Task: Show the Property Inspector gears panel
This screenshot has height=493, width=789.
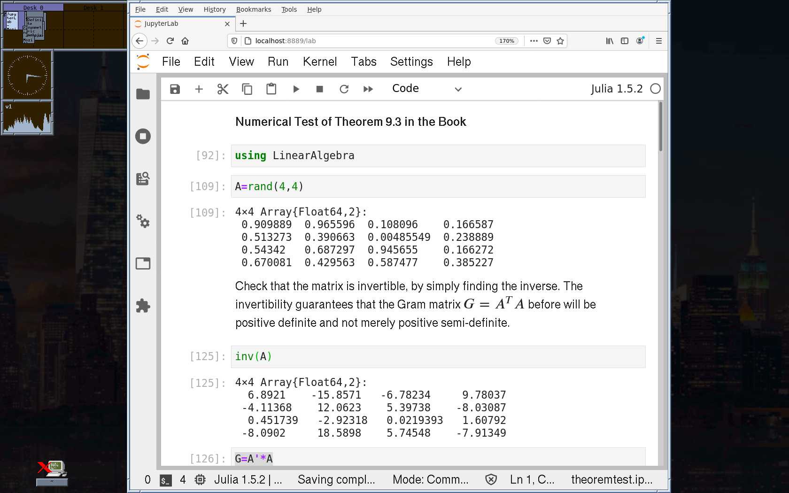Action: coord(143,221)
